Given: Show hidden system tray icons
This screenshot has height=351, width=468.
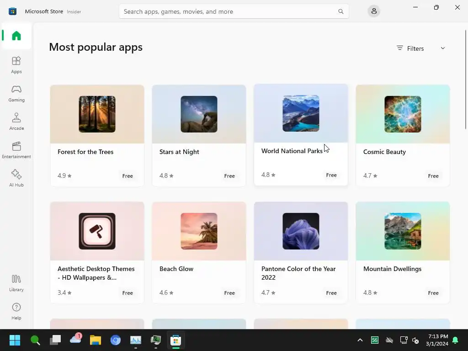Looking at the screenshot, I should click(360, 340).
